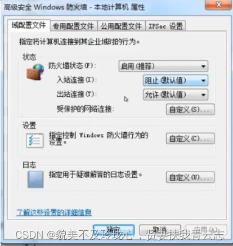
Task: Open the IPSec 设置 tab
Action: tap(165, 26)
